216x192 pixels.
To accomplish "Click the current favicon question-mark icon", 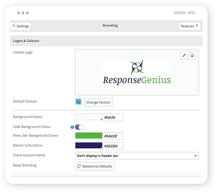I will click(79, 102).
